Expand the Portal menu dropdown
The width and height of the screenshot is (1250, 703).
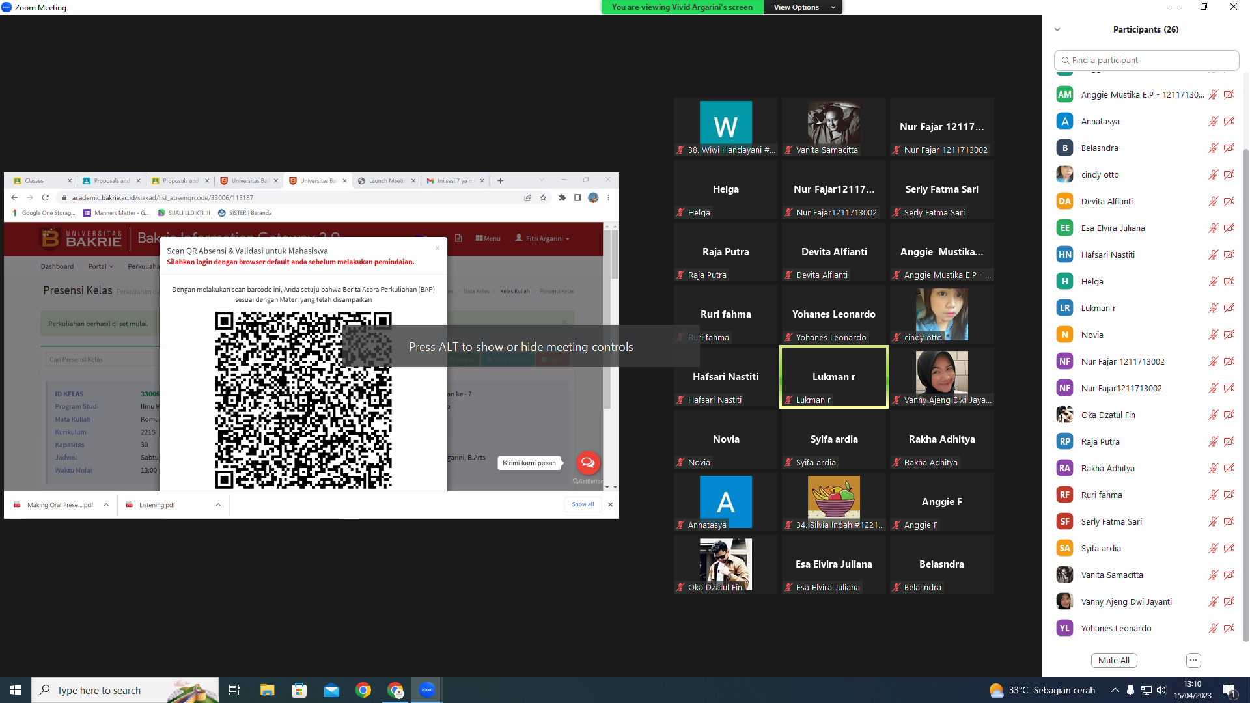click(101, 266)
